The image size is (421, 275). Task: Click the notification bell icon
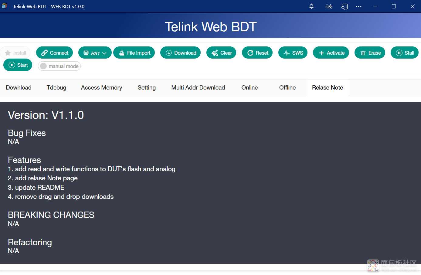click(311, 6)
